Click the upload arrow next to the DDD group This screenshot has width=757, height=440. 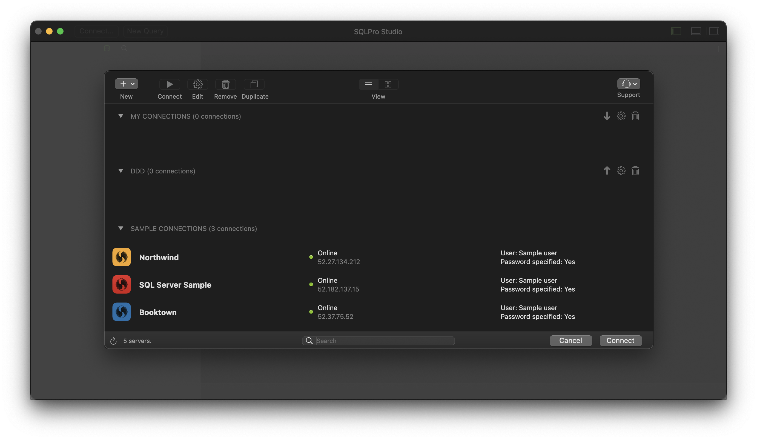(x=607, y=171)
